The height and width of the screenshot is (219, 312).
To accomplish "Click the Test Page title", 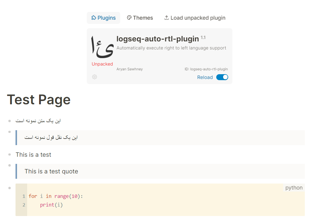I will (x=38, y=100).
